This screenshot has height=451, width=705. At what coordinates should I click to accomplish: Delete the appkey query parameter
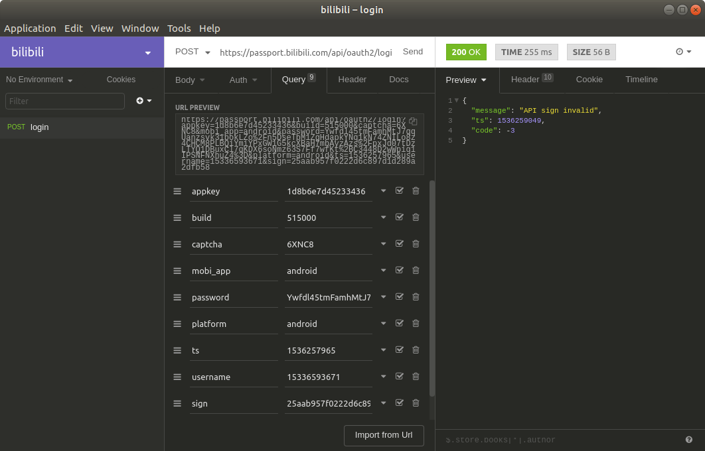(416, 191)
